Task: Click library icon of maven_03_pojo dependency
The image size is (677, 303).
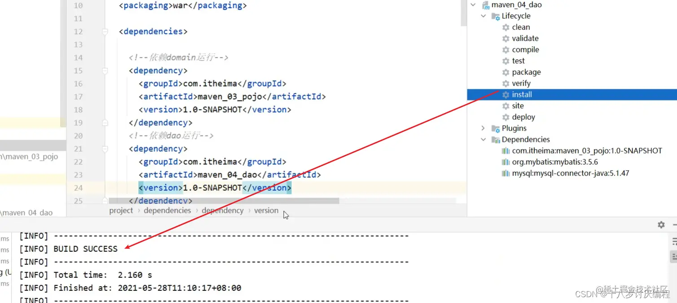Action: (506, 151)
